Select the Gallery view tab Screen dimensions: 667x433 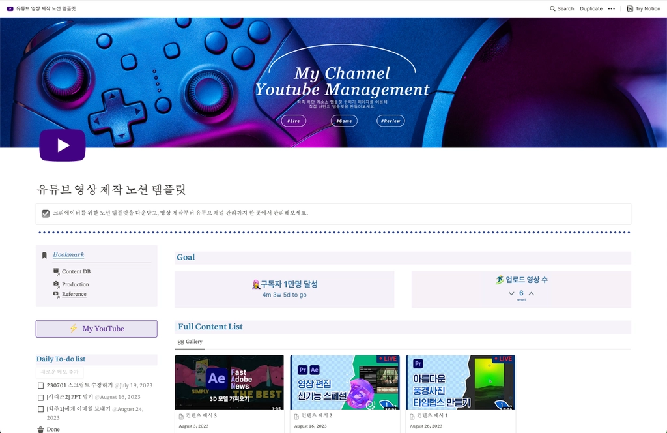190,342
